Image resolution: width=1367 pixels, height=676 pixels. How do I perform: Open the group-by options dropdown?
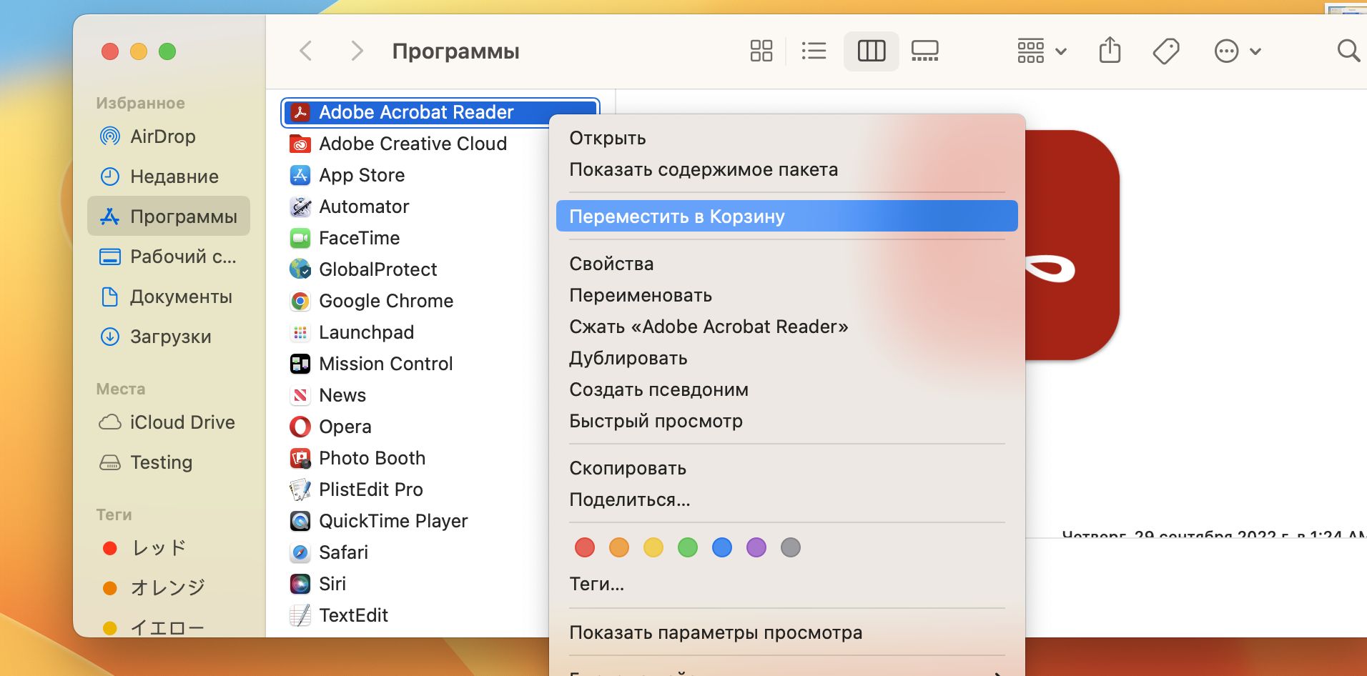[1042, 51]
